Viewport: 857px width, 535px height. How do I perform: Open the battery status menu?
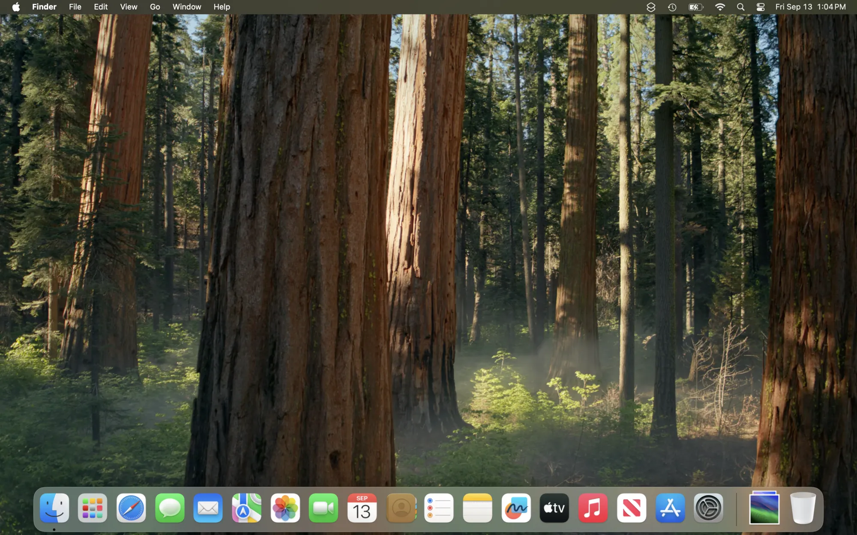pyautogui.click(x=695, y=6)
